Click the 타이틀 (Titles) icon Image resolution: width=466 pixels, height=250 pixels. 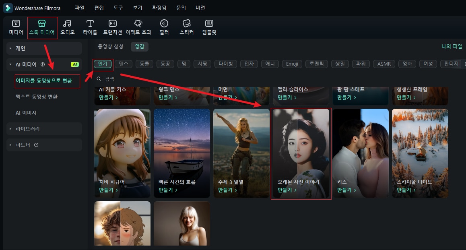(x=90, y=27)
